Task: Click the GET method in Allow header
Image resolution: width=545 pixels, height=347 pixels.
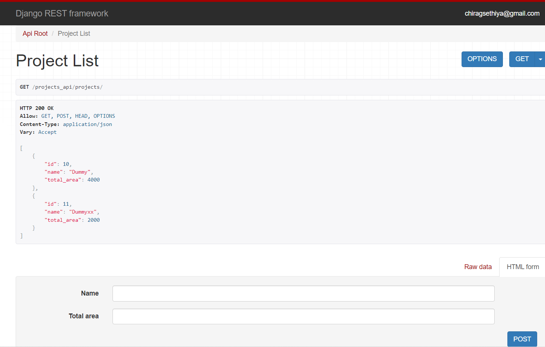Action: pyautogui.click(x=45, y=116)
